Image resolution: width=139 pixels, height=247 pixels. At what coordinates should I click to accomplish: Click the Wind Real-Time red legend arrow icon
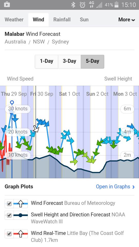pyautogui.click(x=21, y=234)
